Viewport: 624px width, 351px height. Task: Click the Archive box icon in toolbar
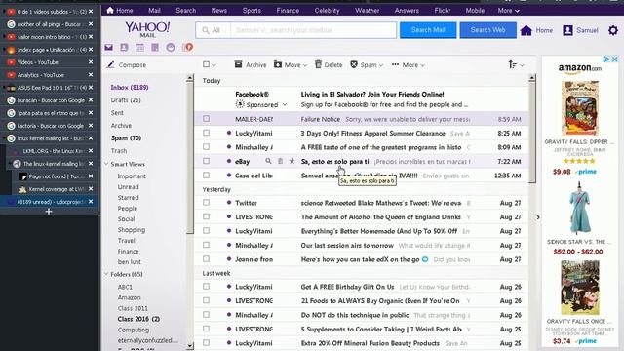click(238, 64)
